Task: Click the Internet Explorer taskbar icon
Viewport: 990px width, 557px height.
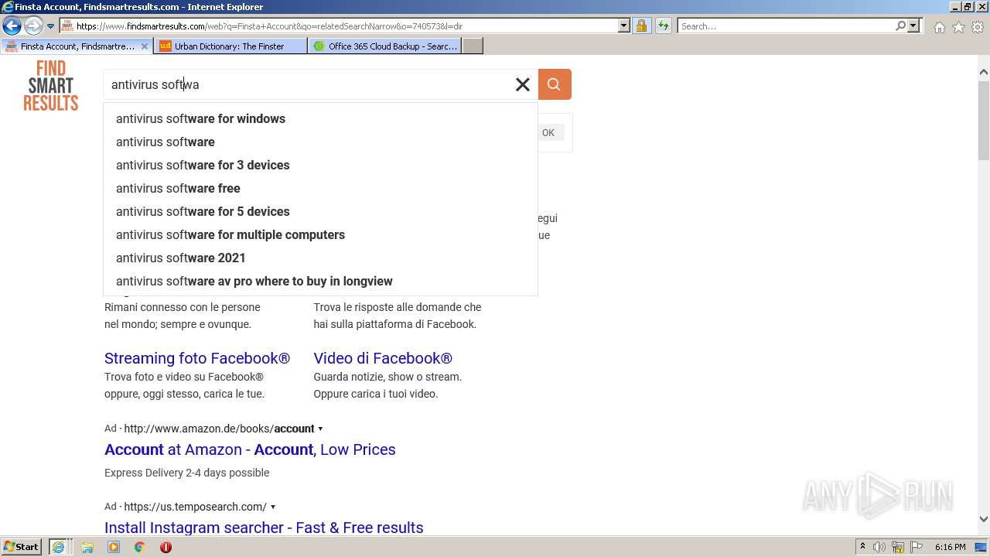Action: point(58,547)
